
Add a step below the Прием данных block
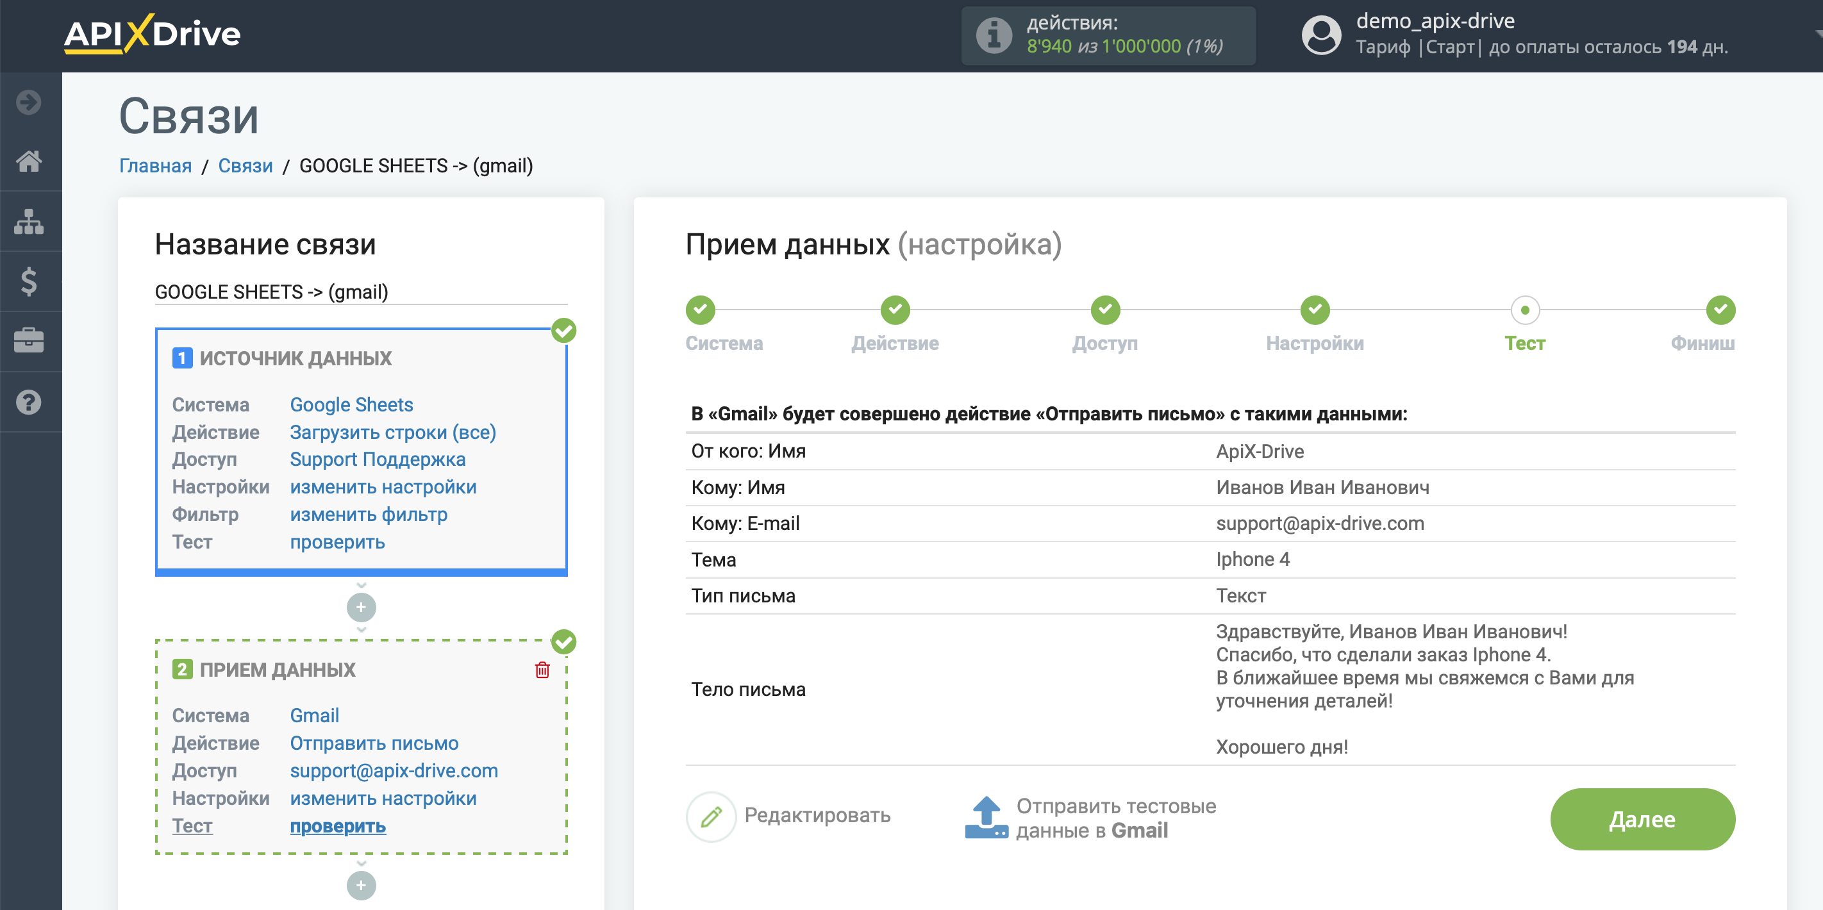click(361, 884)
